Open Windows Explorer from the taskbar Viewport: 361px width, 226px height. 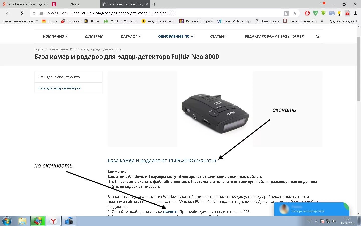(22, 221)
